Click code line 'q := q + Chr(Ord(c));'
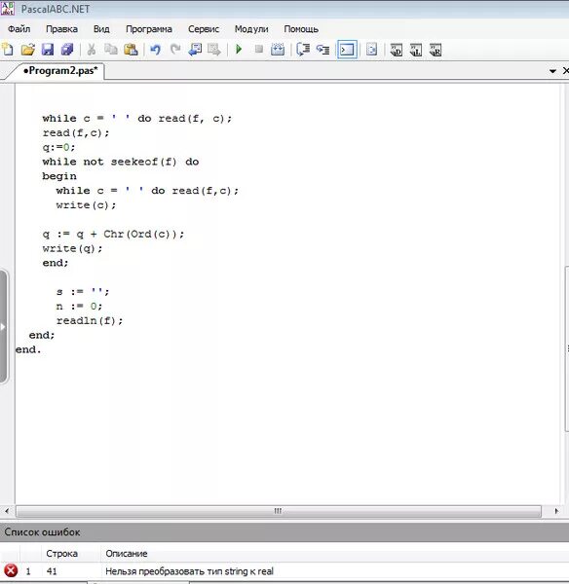The height and width of the screenshot is (584, 569). 113,234
